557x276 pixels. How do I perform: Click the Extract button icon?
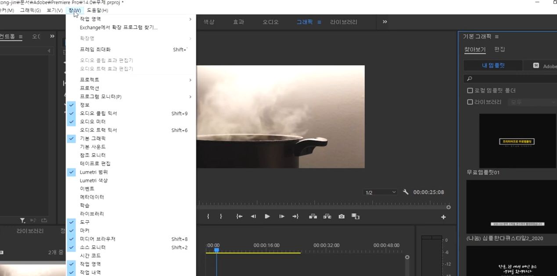[327, 216]
